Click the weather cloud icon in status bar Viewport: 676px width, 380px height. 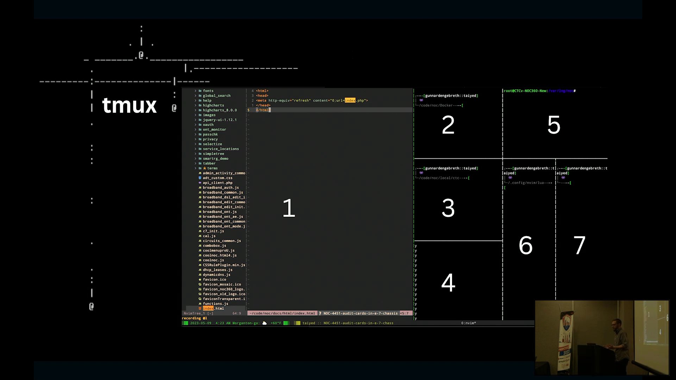click(264, 323)
